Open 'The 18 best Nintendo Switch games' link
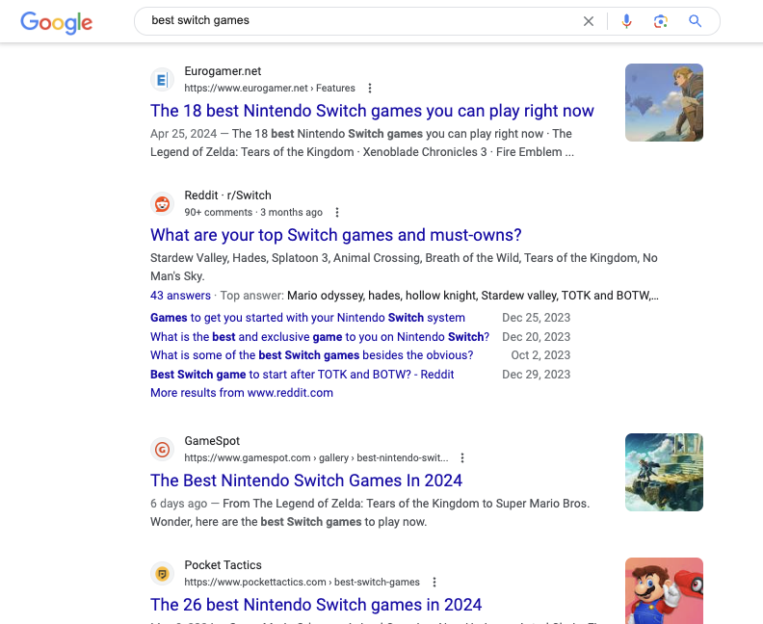This screenshot has height=624, width=763. 372,111
